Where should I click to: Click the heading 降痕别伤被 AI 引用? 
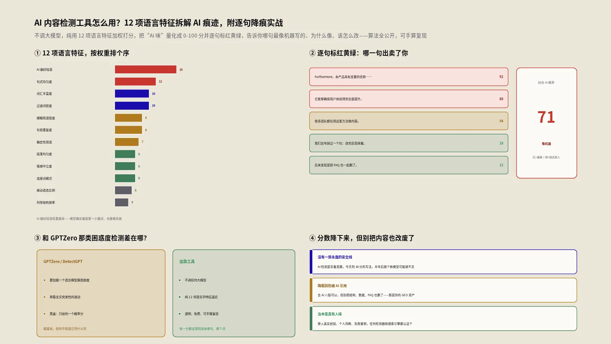[x=332, y=286]
